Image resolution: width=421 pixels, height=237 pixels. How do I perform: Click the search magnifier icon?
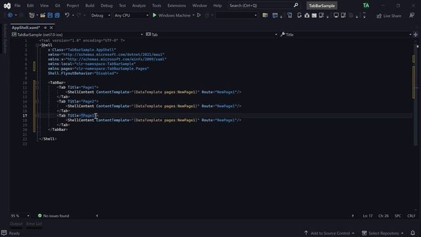(x=296, y=5)
